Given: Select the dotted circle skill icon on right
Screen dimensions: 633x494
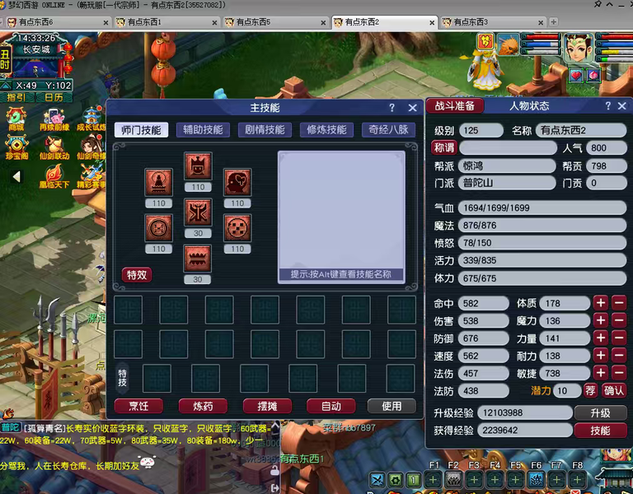Looking at the screenshot, I should 237,228.
